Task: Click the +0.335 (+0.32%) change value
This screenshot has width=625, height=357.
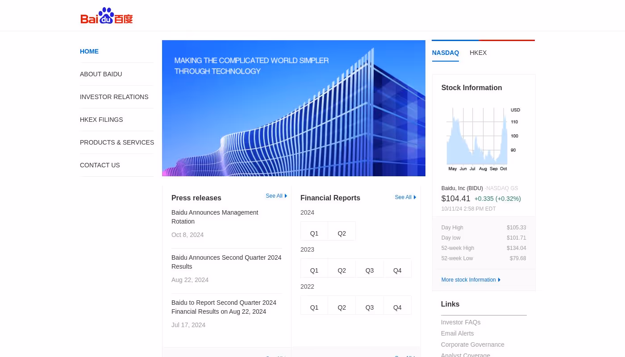Action: [498, 199]
